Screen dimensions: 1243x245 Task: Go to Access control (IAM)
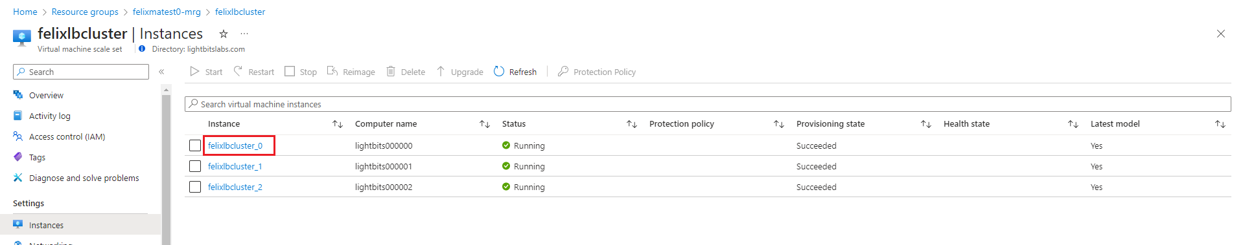(67, 136)
